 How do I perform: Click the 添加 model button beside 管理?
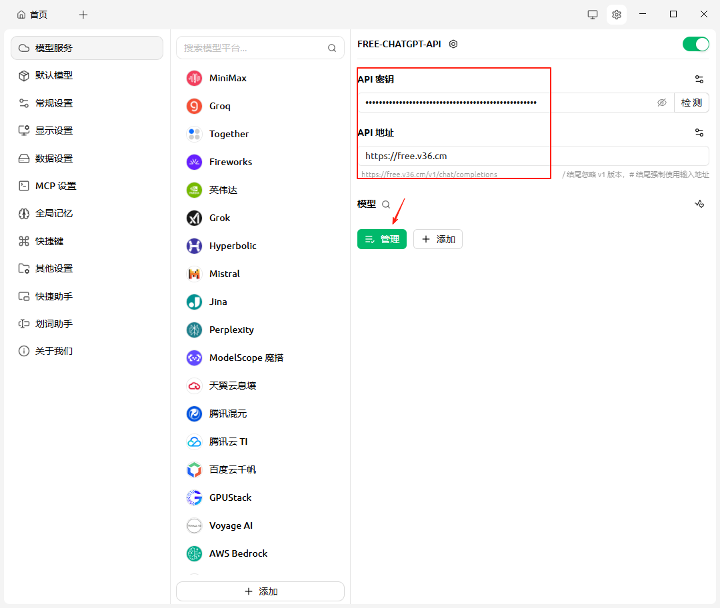point(438,239)
